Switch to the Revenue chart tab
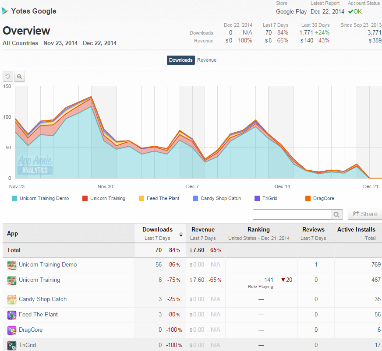Screen dimensions: 382x351 (x=207, y=60)
